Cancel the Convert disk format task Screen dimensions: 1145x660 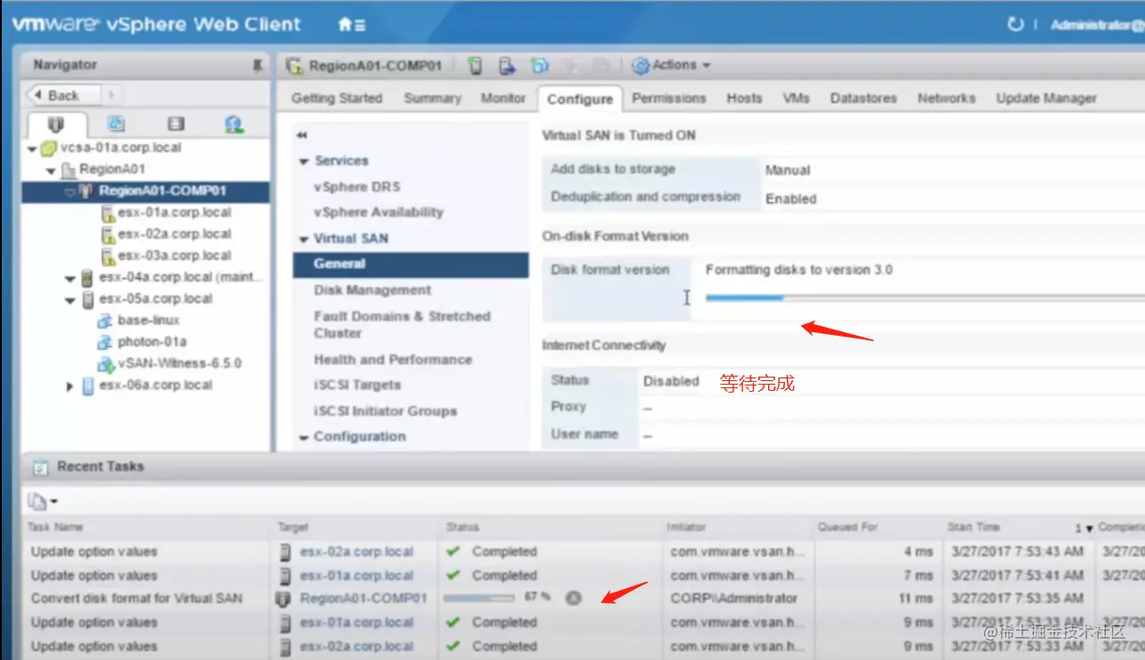coord(573,598)
